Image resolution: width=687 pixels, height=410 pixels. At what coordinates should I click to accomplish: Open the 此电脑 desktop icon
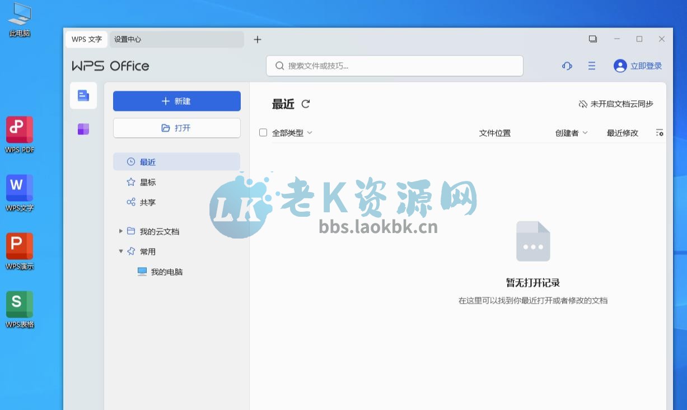coord(20,20)
